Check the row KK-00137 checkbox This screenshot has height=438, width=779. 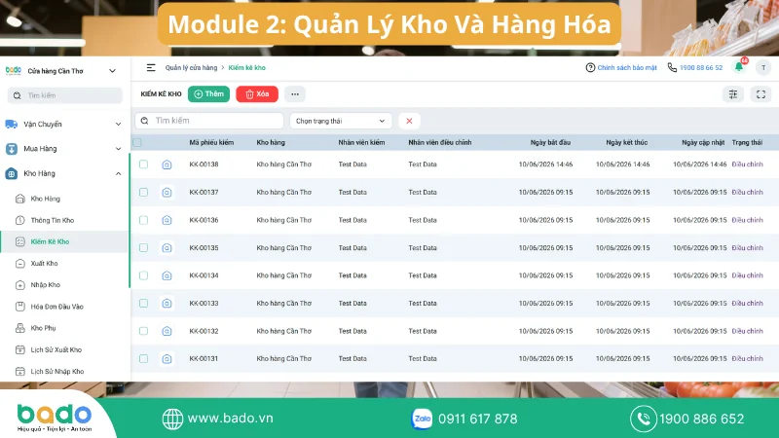(143, 192)
